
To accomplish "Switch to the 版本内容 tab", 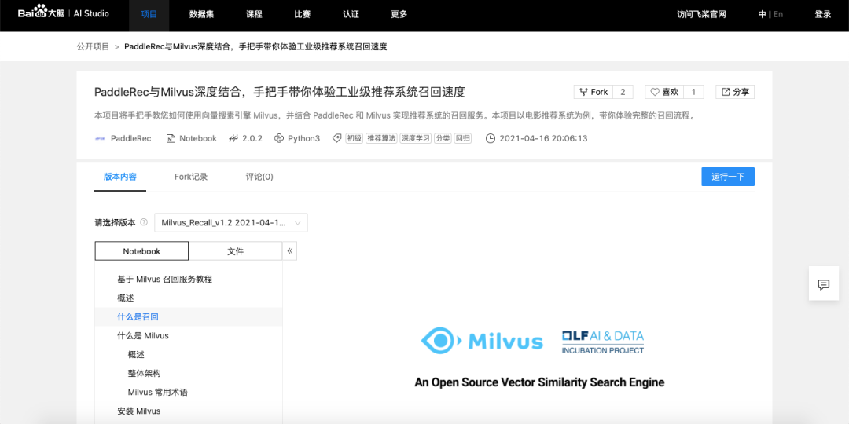I will (120, 177).
